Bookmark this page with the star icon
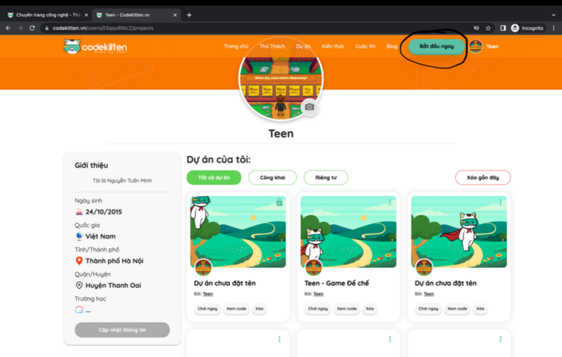Viewport: 562px width, 357px height. tap(488, 28)
